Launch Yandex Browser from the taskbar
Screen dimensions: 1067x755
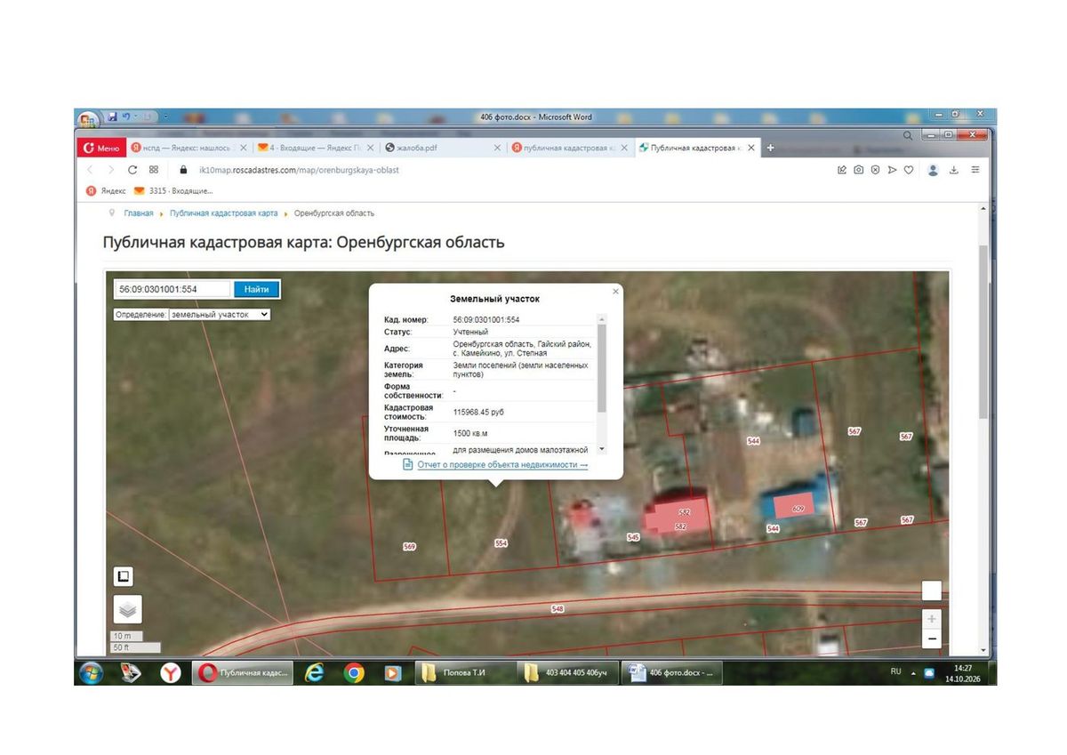171,673
